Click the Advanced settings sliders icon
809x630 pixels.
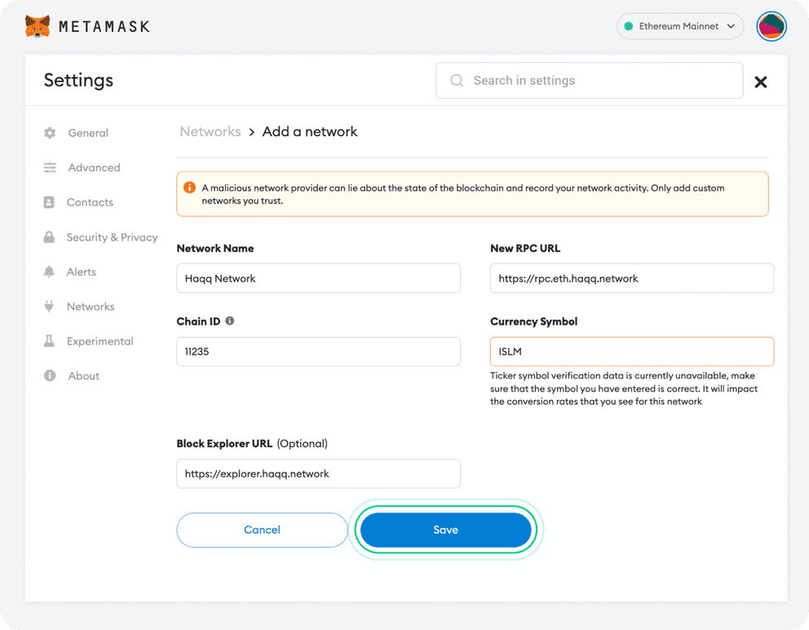49,167
